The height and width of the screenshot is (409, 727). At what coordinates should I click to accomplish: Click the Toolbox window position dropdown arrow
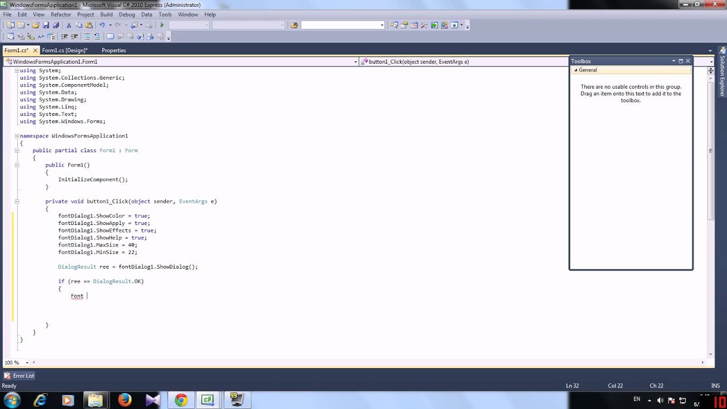[x=674, y=61]
